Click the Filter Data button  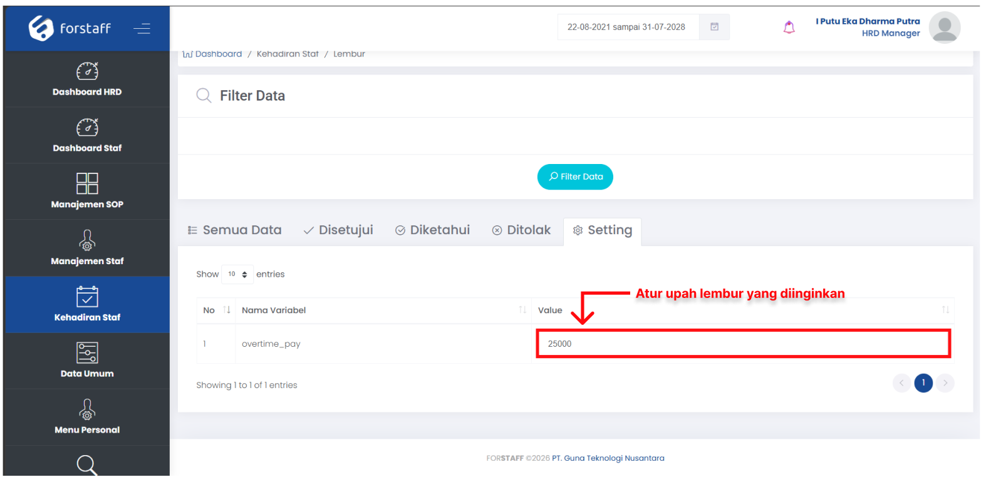(575, 177)
